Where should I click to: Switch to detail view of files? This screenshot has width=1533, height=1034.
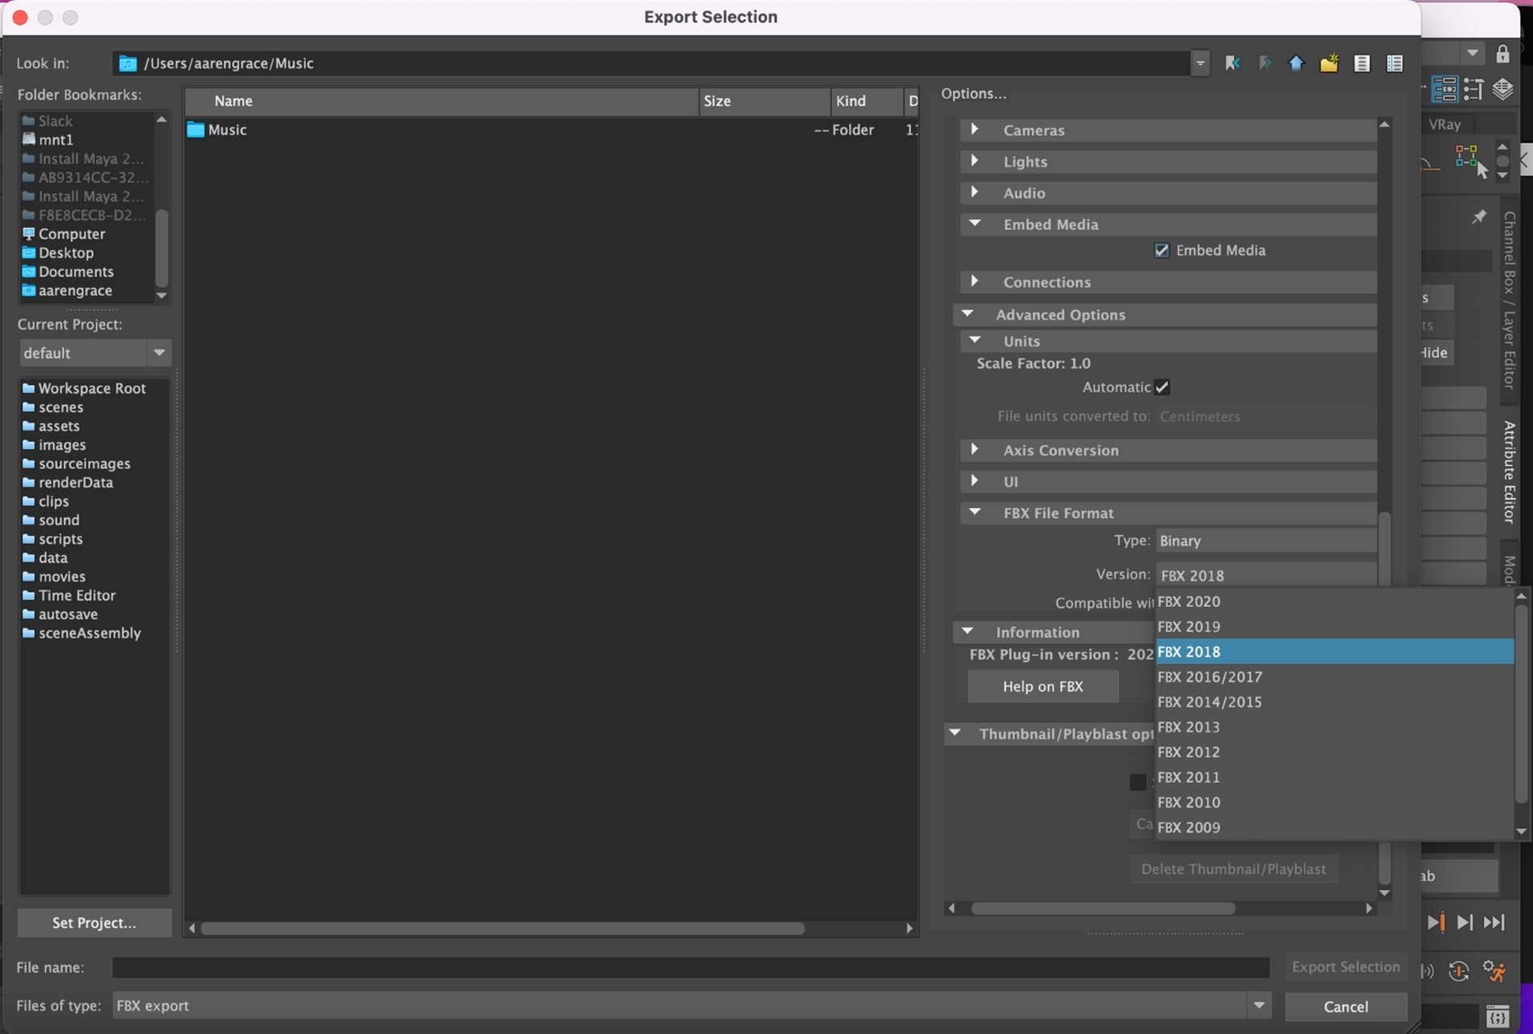click(x=1395, y=63)
